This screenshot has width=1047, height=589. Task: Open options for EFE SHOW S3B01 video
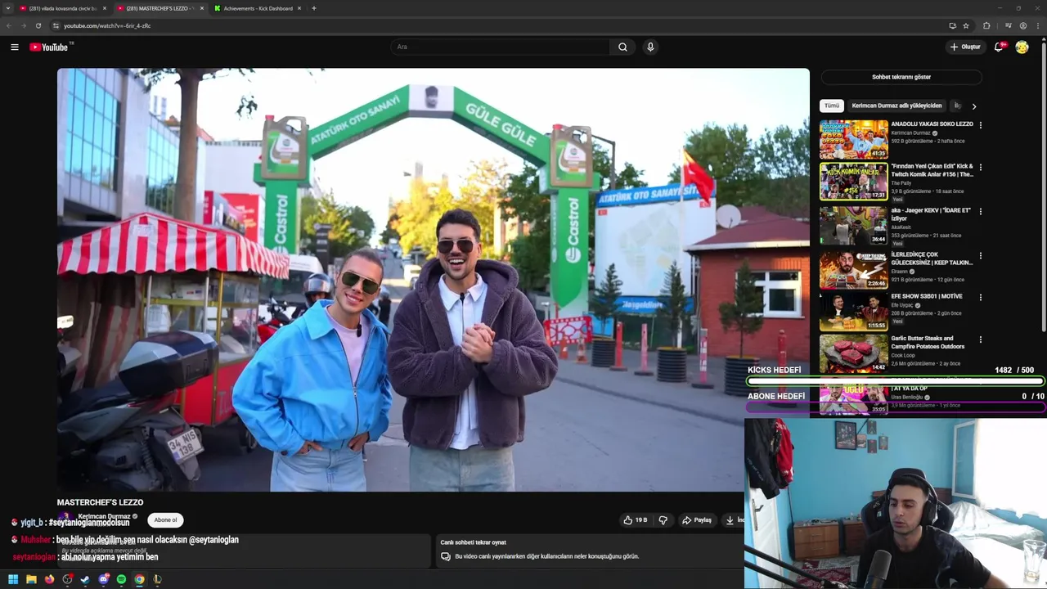coord(981,298)
